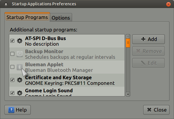Image resolution: width=174 pixels, height=119 pixels.
Task: Click the Add button
Action: (148, 39)
